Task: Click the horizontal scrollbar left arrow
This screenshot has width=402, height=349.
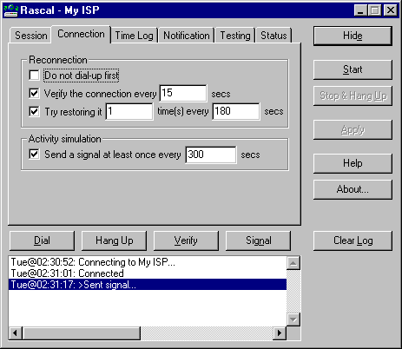Action: [16, 333]
